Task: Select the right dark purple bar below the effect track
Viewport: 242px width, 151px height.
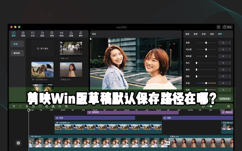Action: [x=198, y=118]
